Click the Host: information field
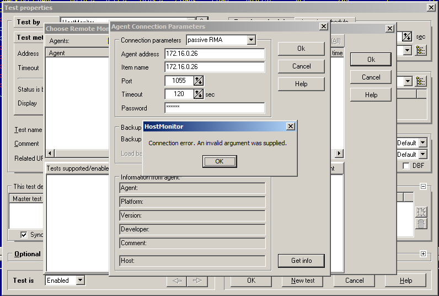439x296 pixels. click(x=192, y=261)
